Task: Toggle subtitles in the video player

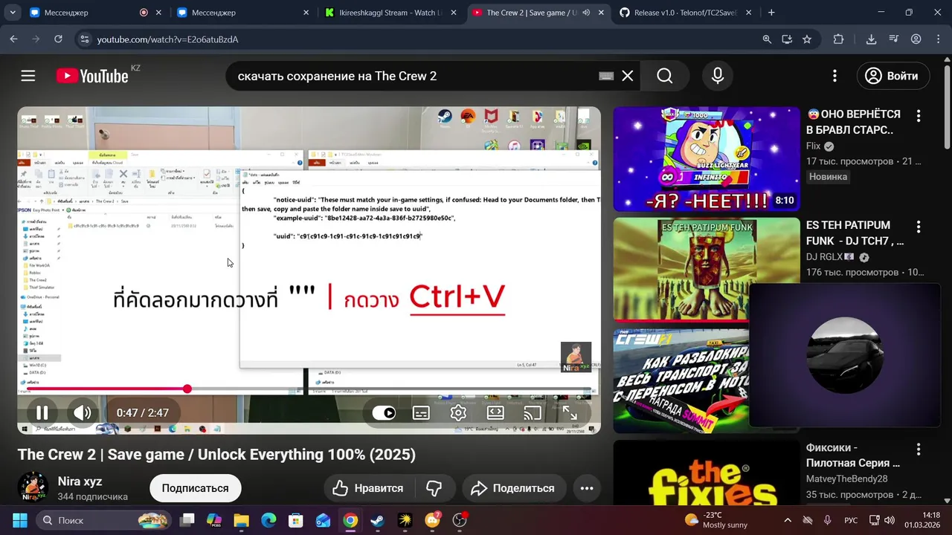Action: click(x=421, y=413)
